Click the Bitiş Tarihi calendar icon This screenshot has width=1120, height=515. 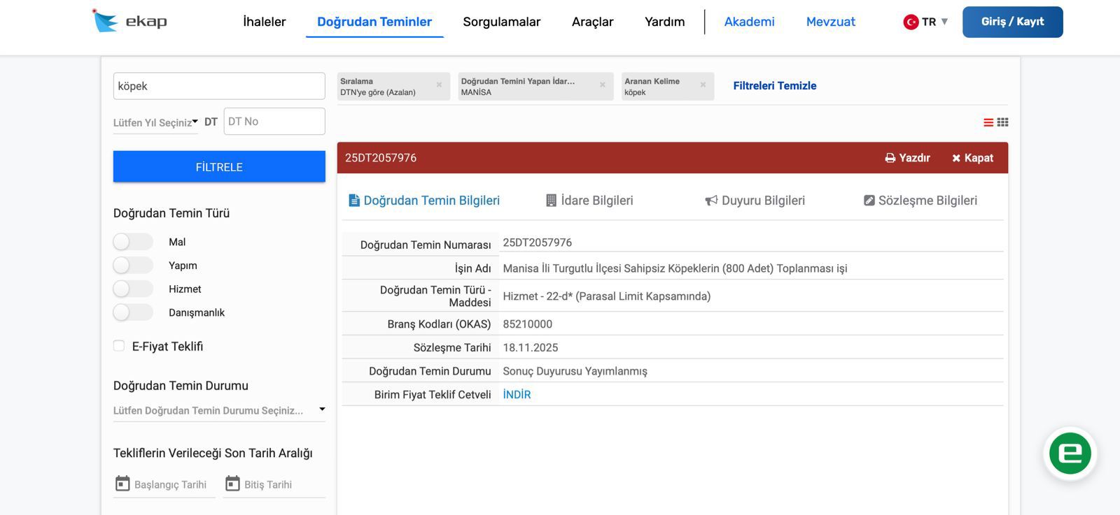[232, 484]
